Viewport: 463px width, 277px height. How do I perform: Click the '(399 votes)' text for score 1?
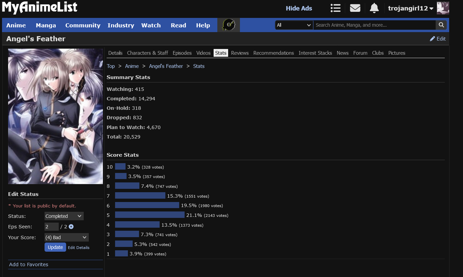click(x=155, y=254)
